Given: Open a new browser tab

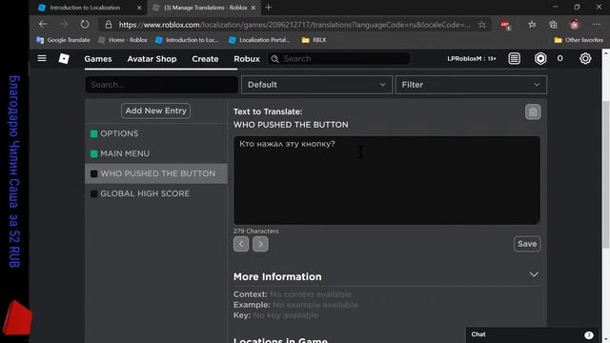Looking at the screenshot, I should pyautogui.click(x=269, y=8).
